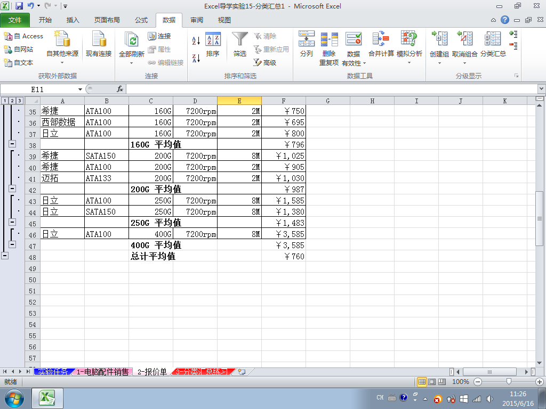Click What-If Analysis (模拟分析) icon
Screen dimensions: 546x409
point(409,39)
